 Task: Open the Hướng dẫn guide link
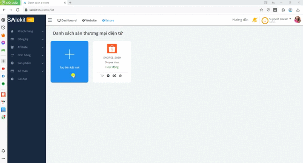(240, 20)
